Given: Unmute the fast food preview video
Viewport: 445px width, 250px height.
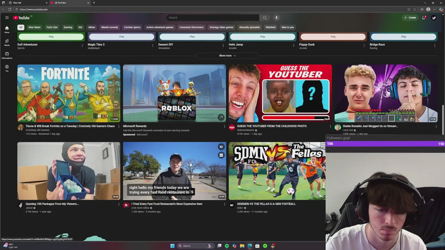Looking at the screenshot, I should [221, 147].
